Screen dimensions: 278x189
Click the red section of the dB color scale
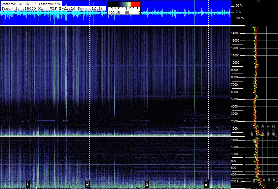point(136,4)
